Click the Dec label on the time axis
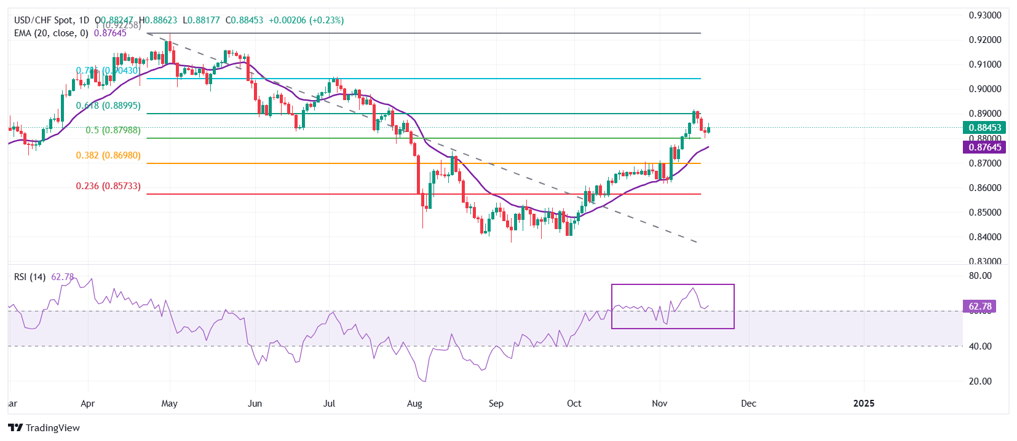 point(748,404)
